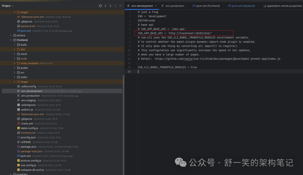Click the Project panel vertical scrollbar

click(123, 125)
